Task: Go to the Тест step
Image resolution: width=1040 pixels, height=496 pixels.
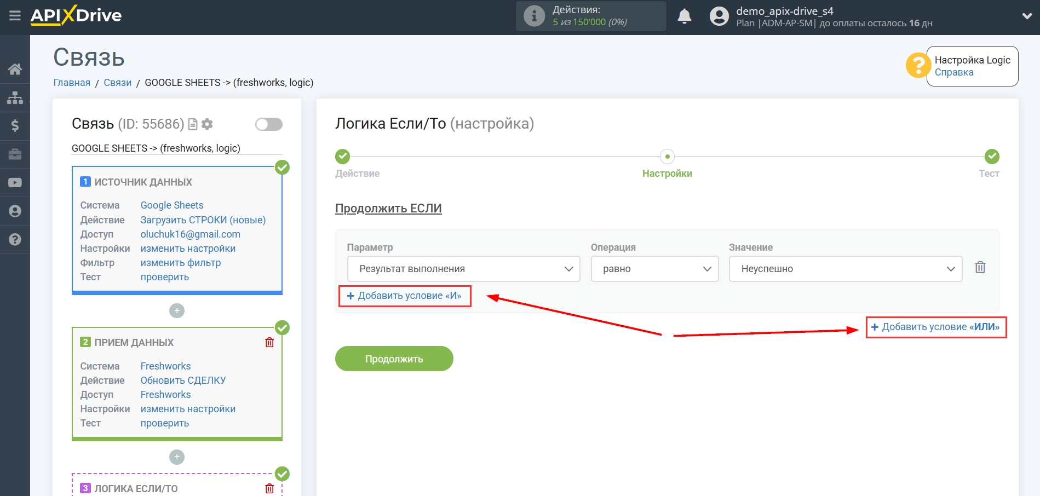Action: click(x=991, y=157)
